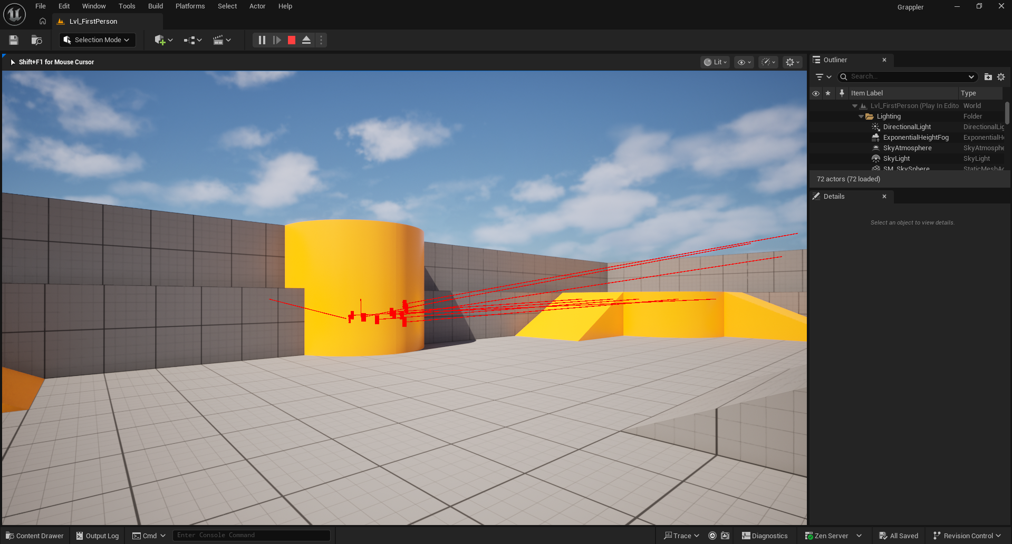
Task: Click the Output Log button
Action: (x=98, y=536)
